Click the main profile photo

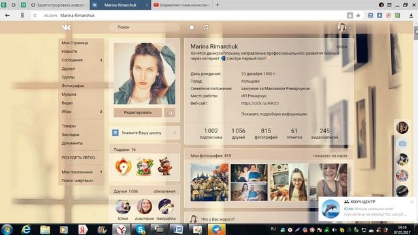click(144, 74)
